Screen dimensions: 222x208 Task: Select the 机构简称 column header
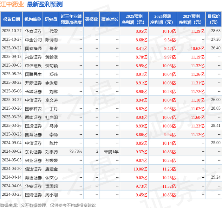click(x=33, y=19)
